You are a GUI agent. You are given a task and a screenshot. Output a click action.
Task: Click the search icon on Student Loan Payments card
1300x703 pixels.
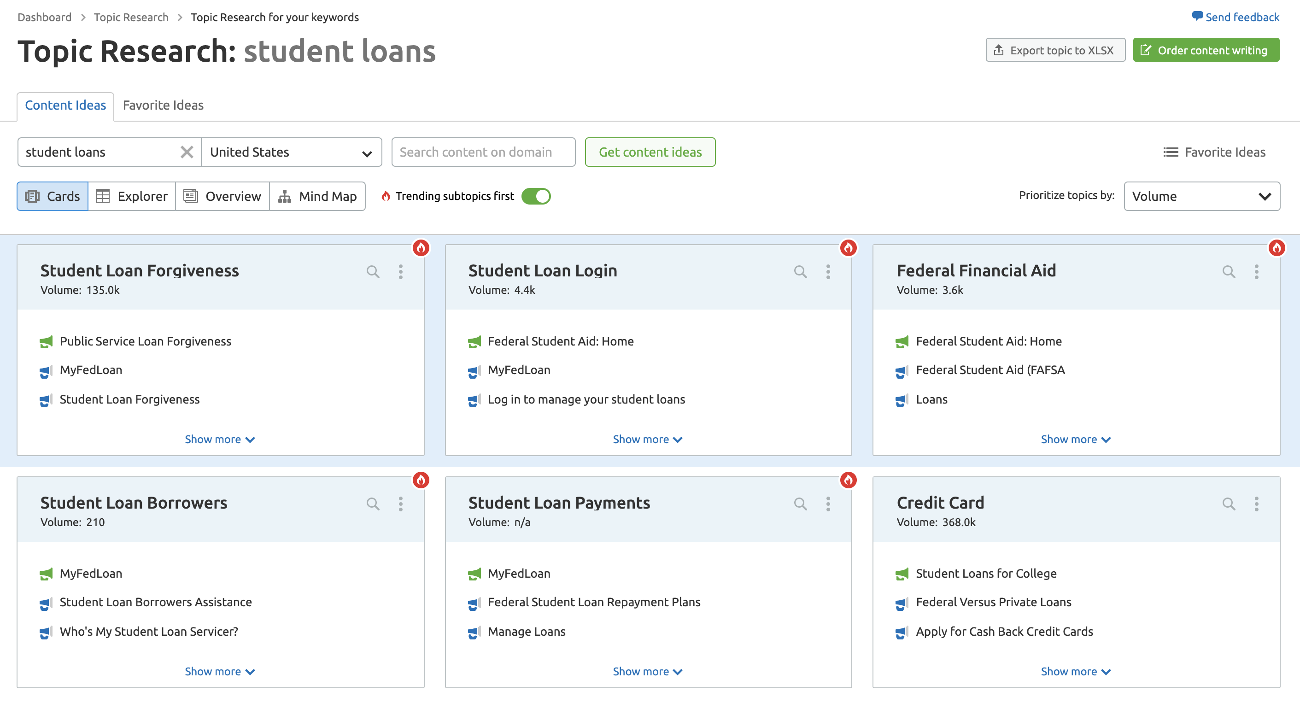click(x=800, y=504)
